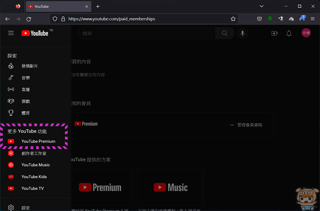Select the YouTube browser tab
Screen dimensions: 320x211
point(59,6)
